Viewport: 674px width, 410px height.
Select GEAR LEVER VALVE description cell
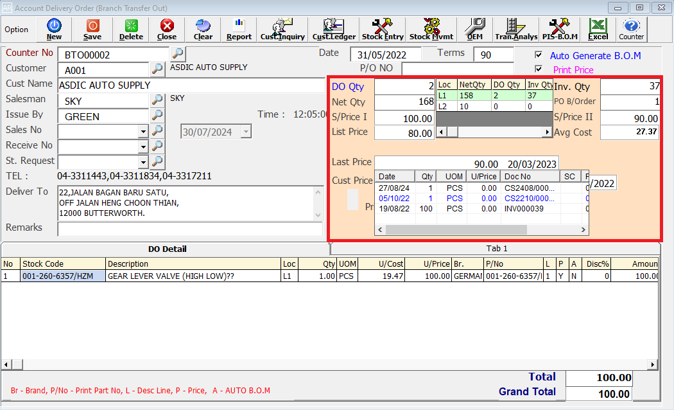tap(193, 276)
